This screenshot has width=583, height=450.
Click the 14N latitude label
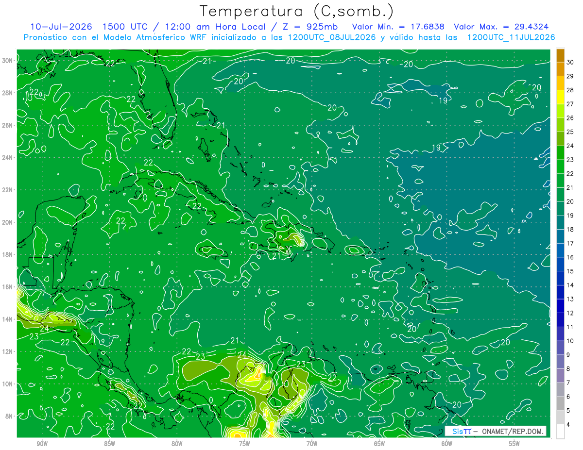8,319
